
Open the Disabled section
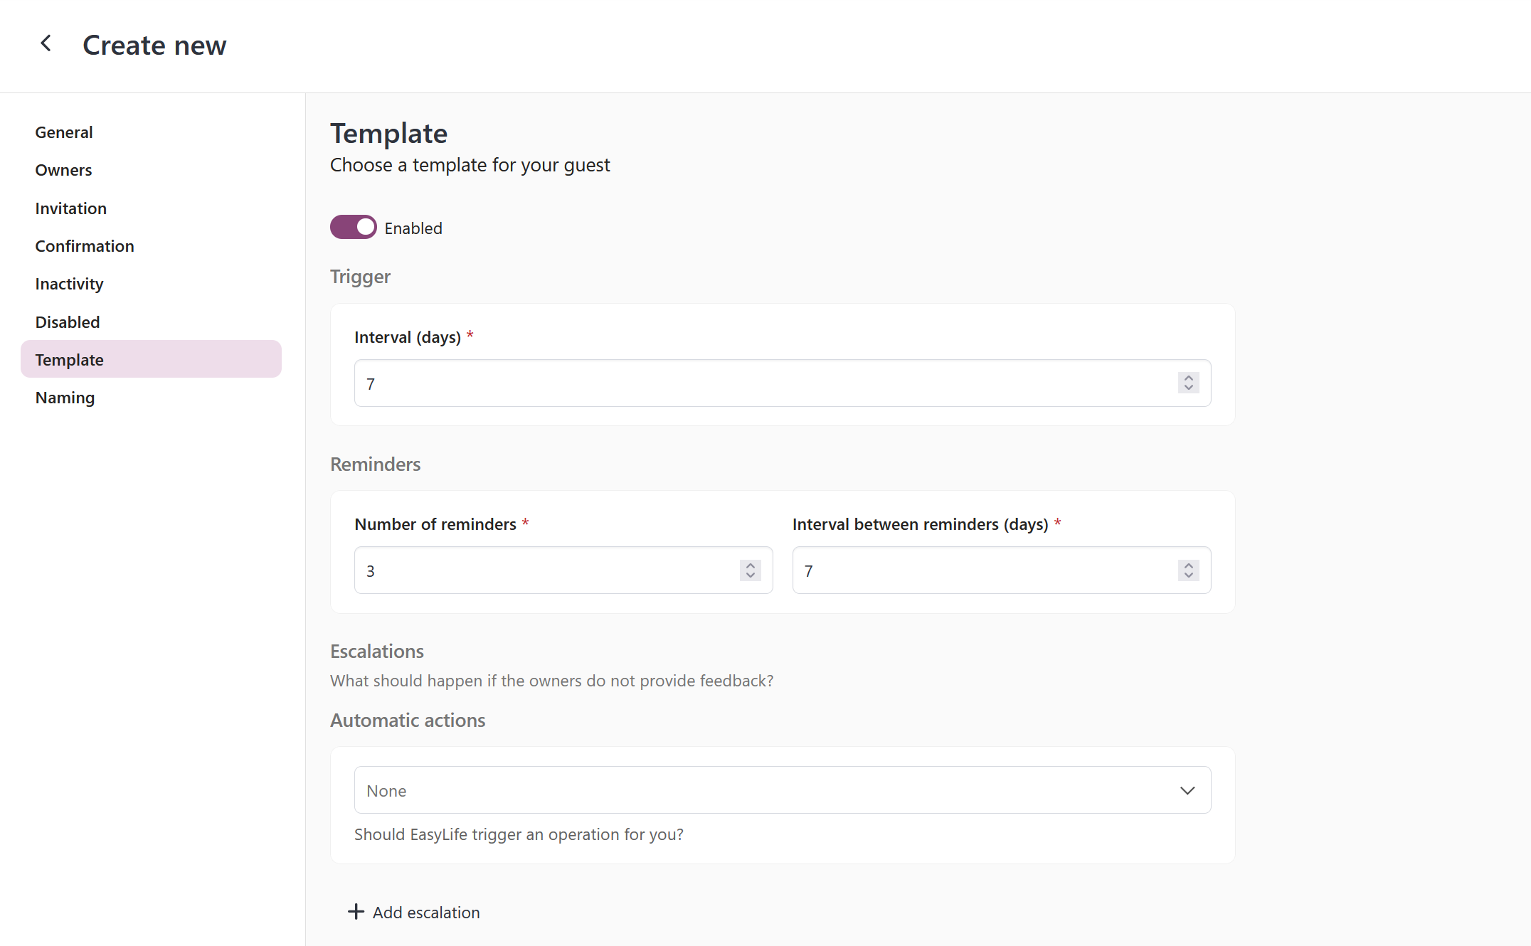(67, 321)
